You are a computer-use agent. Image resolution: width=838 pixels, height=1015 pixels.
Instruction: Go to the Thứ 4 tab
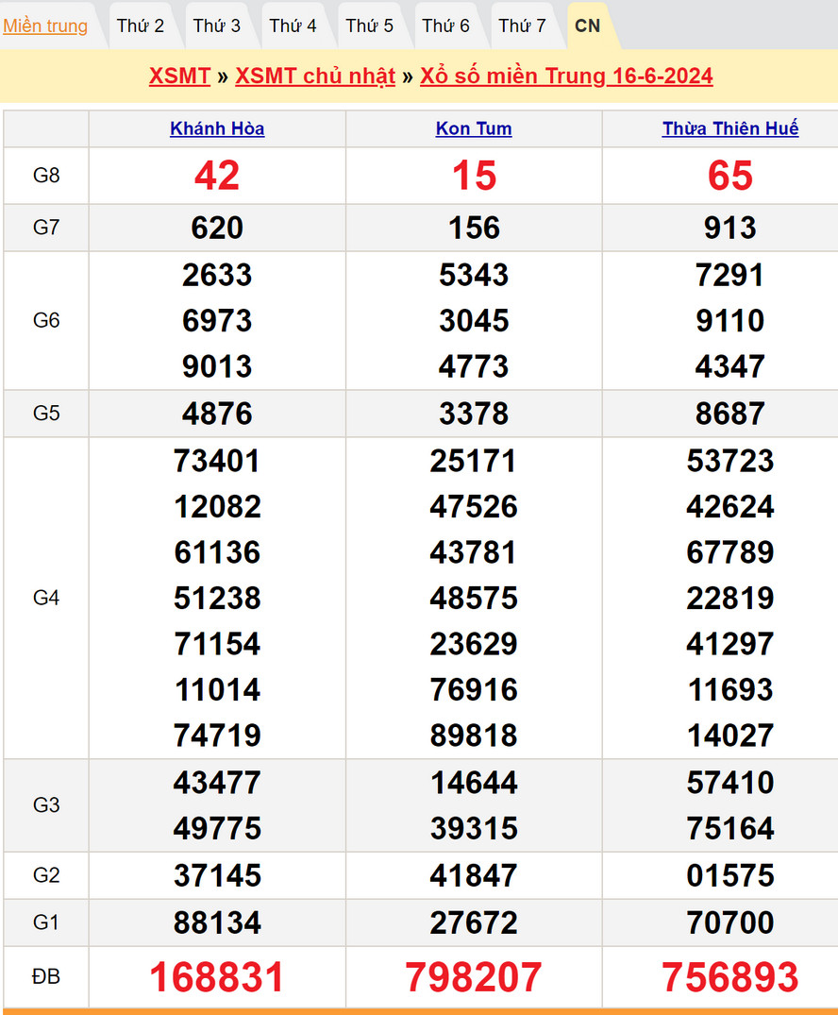point(293,25)
